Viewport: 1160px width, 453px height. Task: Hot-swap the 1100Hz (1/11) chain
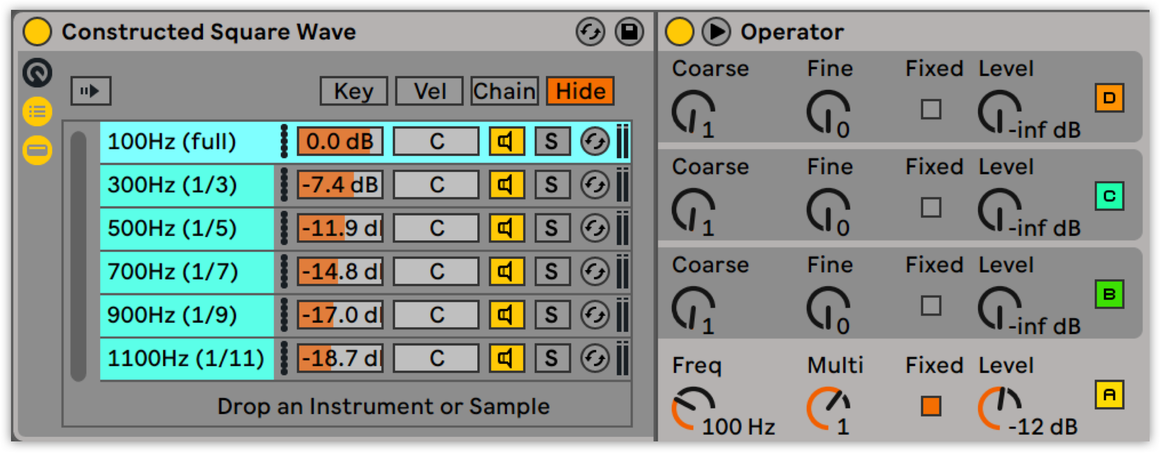pyautogui.click(x=595, y=359)
